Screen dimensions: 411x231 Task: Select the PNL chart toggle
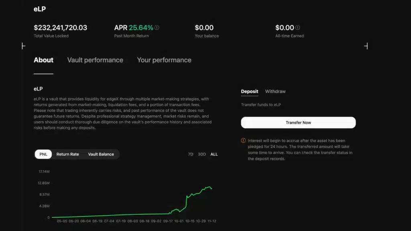click(43, 154)
